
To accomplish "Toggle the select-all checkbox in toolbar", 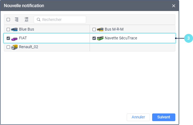I will pos(8,20).
